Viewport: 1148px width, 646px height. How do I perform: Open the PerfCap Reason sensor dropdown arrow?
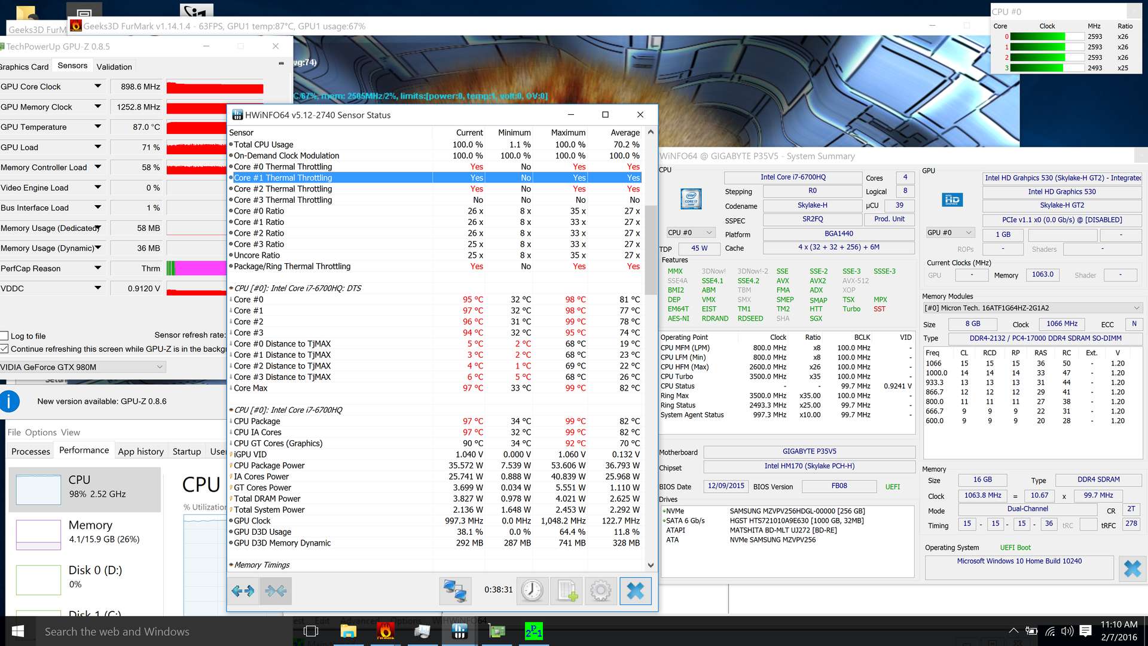pyautogui.click(x=97, y=268)
